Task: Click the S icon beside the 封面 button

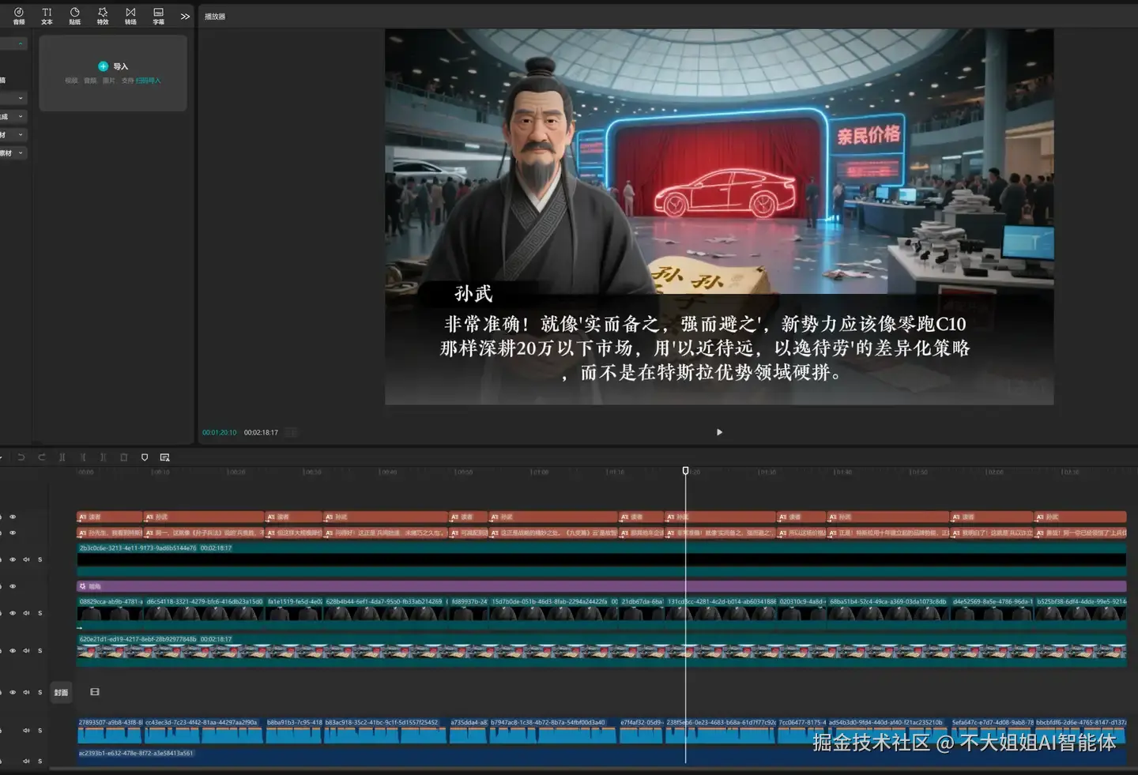Action: tap(40, 692)
